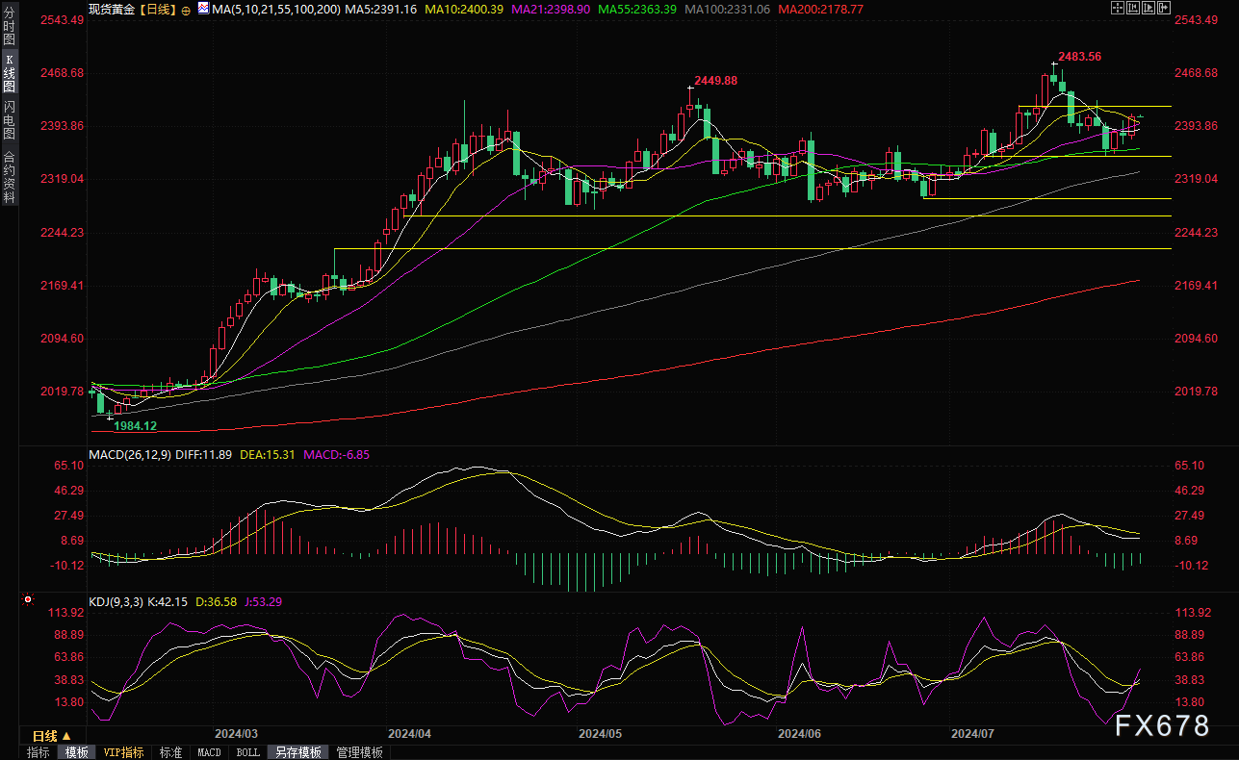
Task: Select the VIP指标 tab
Action: 123,752
